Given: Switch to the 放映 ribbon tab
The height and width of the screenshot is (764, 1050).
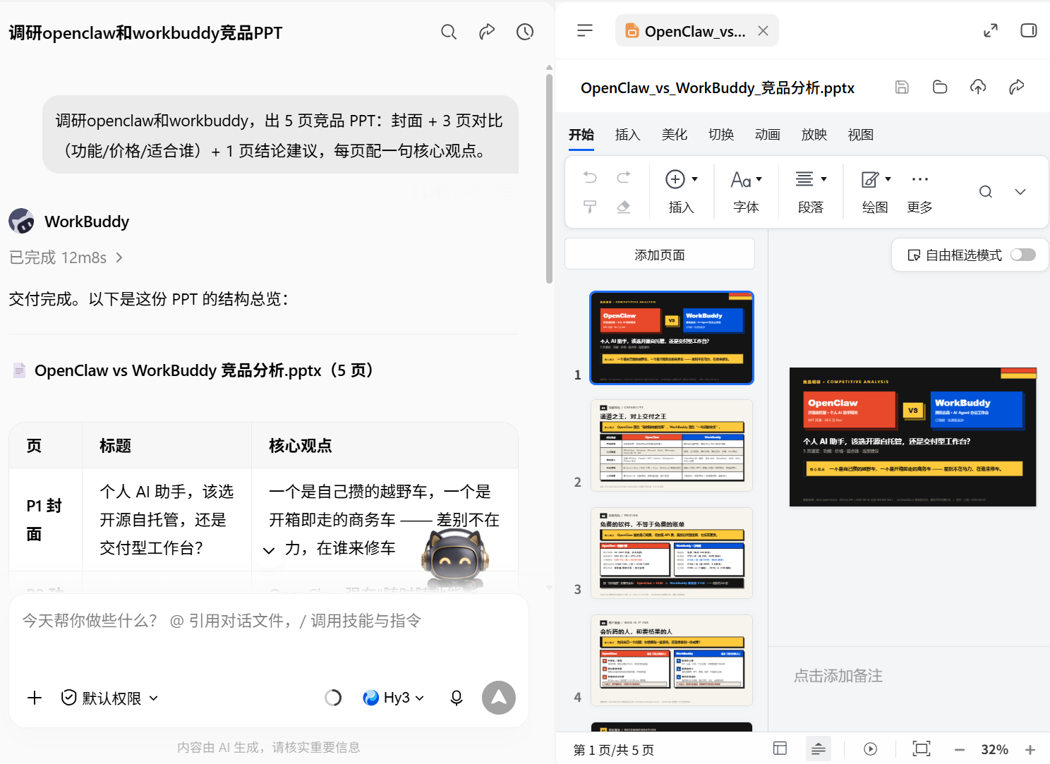Looking at the screenshot, I should point(814,135).
